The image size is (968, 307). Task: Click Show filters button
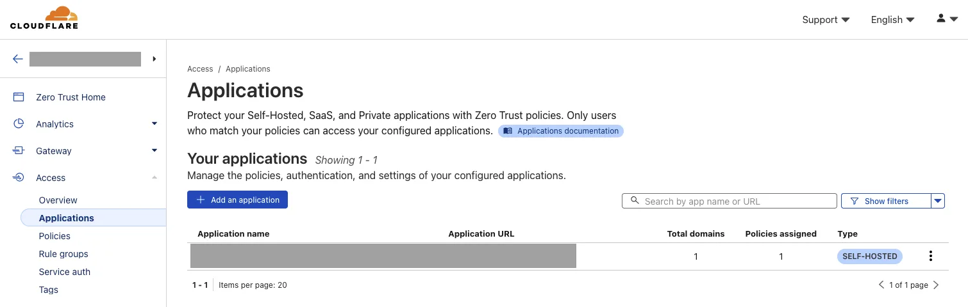(886, 201)
